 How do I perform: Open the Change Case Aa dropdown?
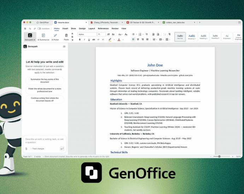(x=121, y=34)
